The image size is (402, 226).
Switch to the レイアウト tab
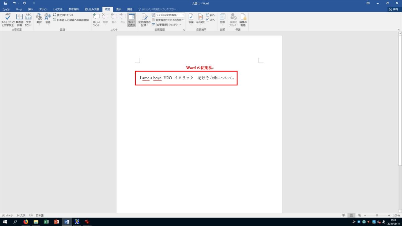58,9
